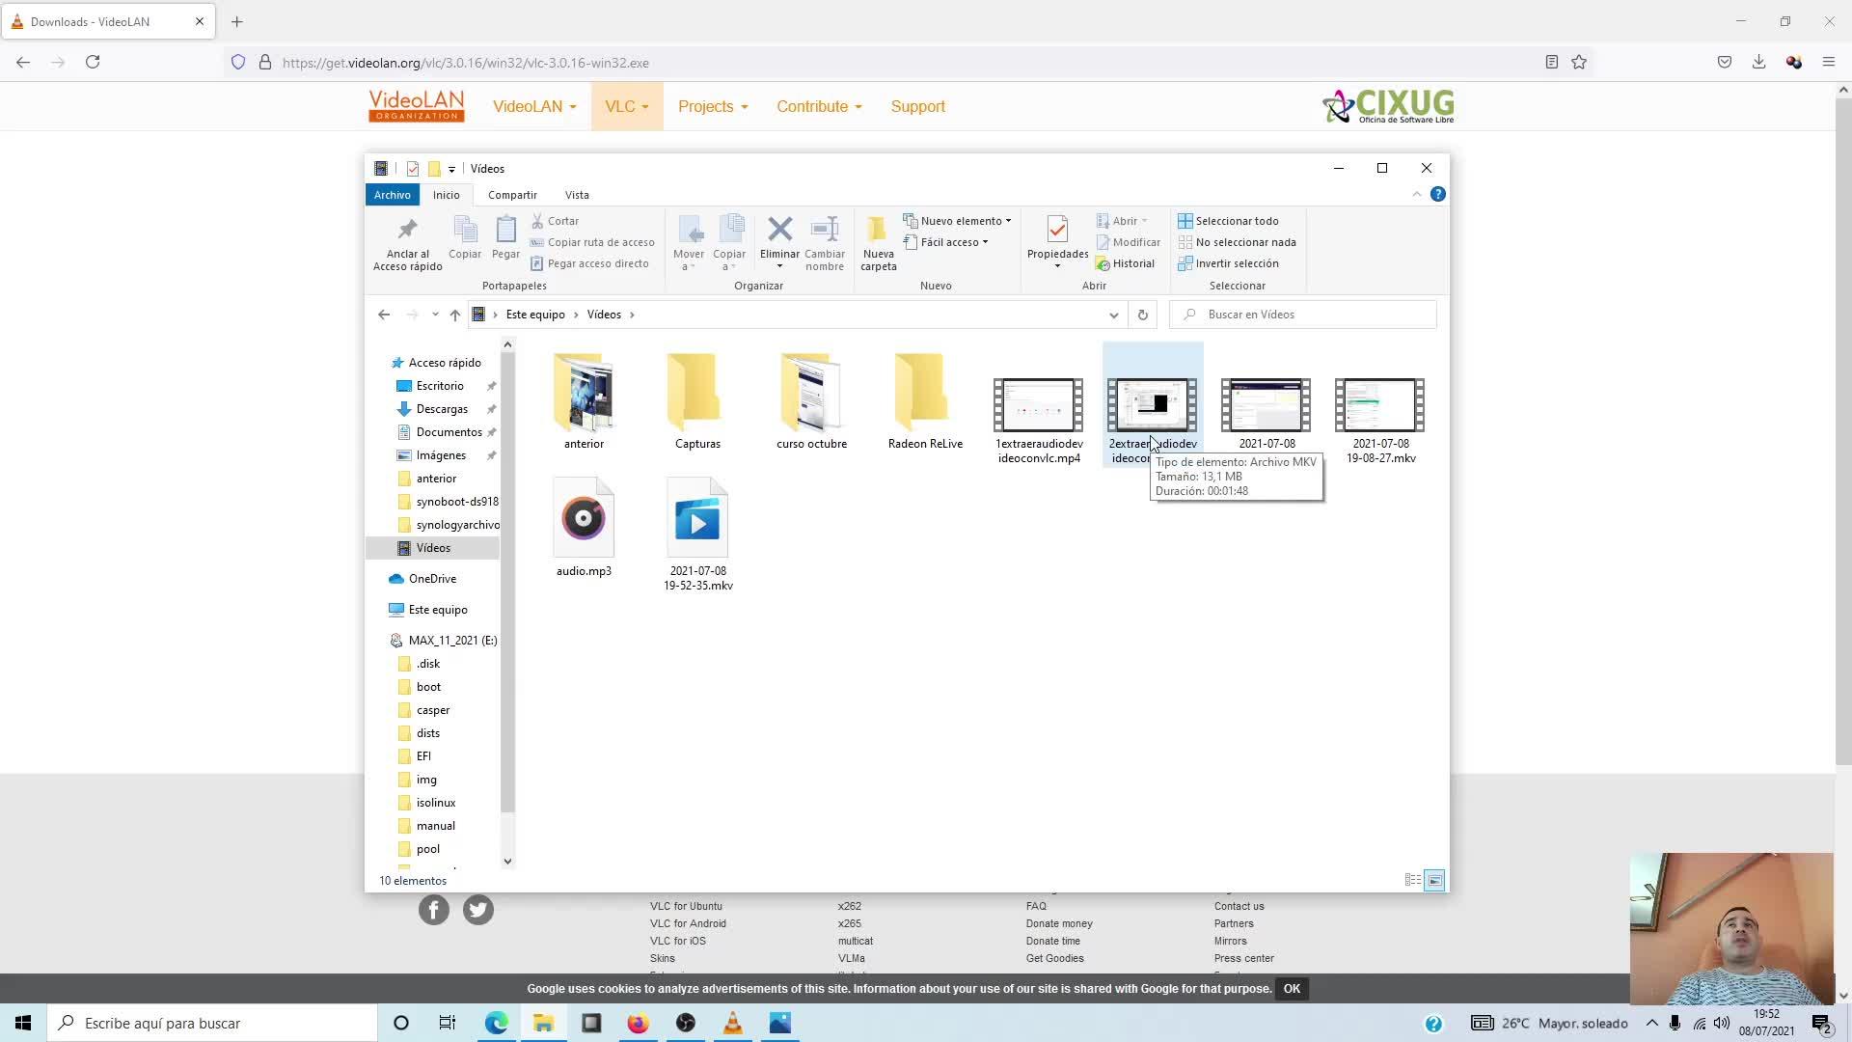The height and width of the screenshot is (1042, 1852).
Task: Switch to large icons view in the status bar
Action: point(1434,880)
